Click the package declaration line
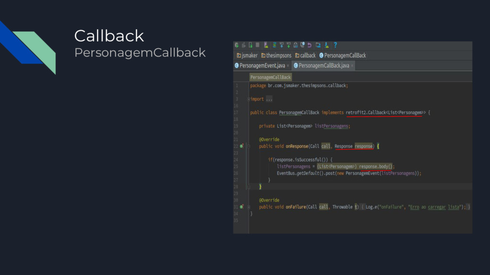 tap(299, 86)
